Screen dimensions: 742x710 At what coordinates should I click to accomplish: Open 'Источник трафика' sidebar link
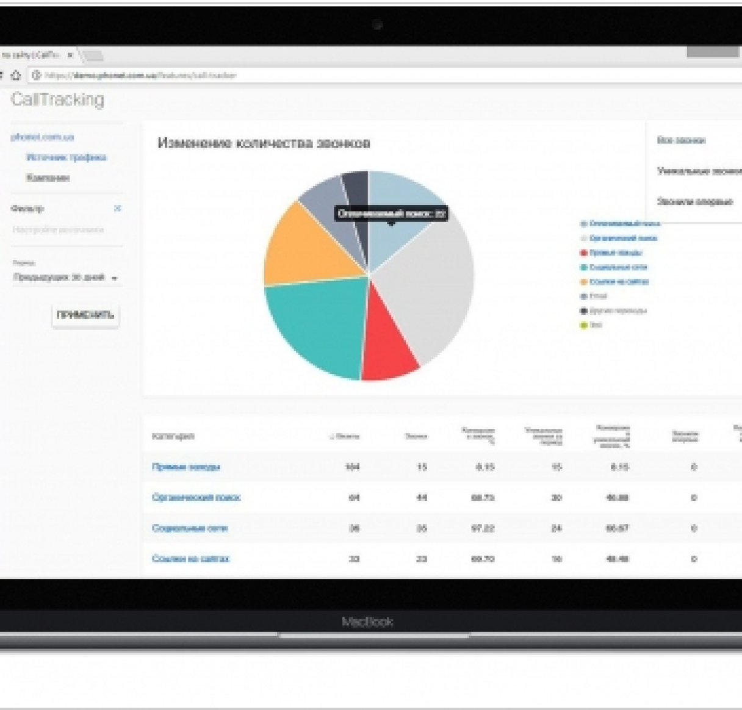click(x=66, y=157)
